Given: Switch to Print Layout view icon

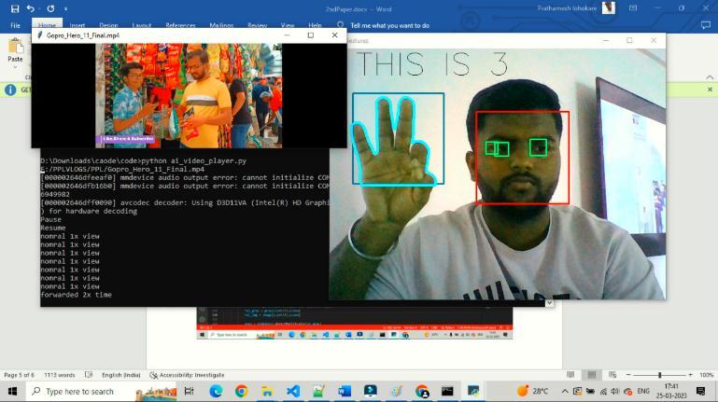Looking at the screenshot, I should tap(592, 375).
